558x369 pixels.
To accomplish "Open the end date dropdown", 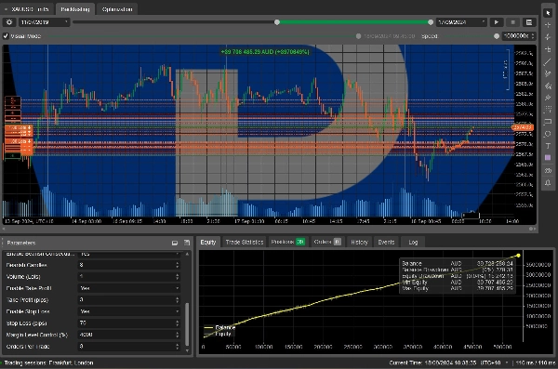I will point(461,22).
